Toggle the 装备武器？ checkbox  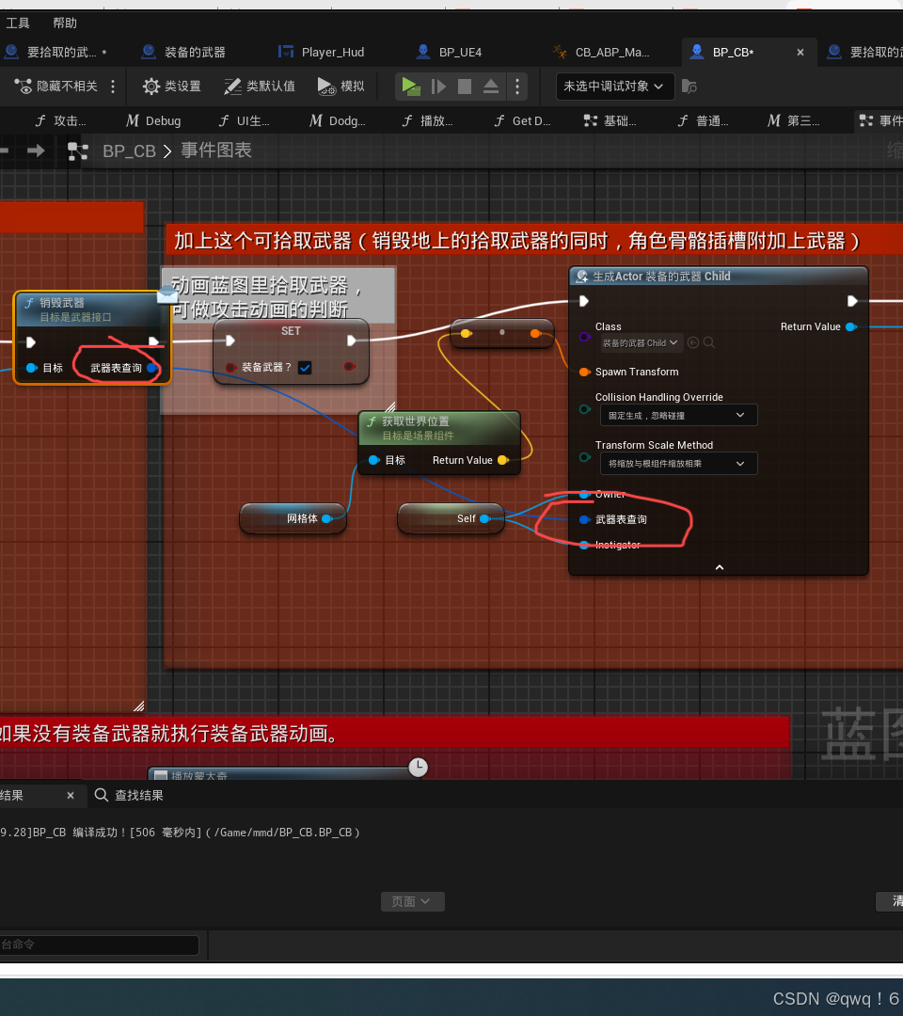(305, 368)
